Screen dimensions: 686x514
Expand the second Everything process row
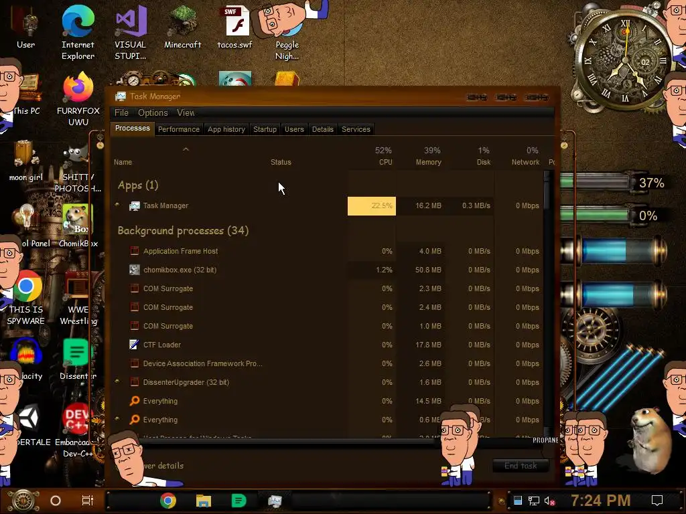tap(117, 419)
